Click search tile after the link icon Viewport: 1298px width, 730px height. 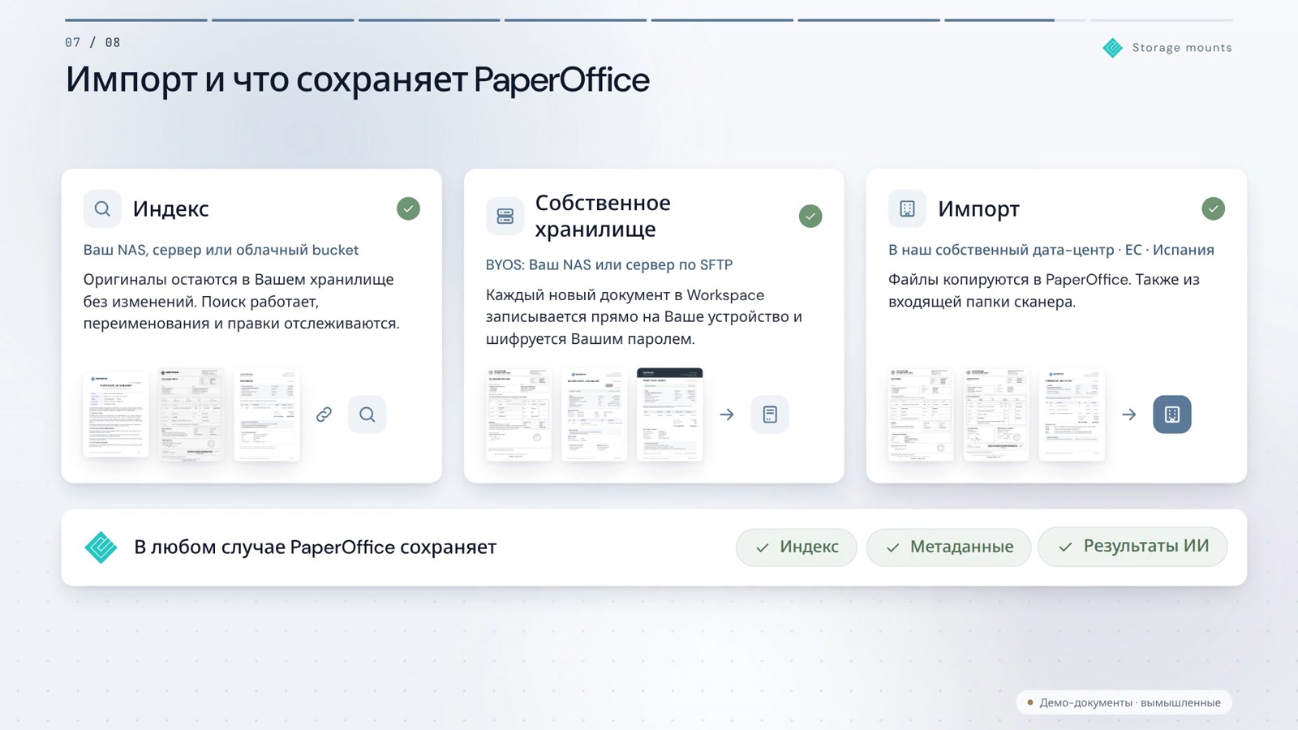[367, 414]
